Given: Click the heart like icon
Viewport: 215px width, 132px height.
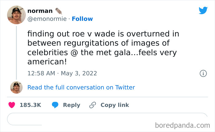Looking at the screenshot, I should coord(12,105).
